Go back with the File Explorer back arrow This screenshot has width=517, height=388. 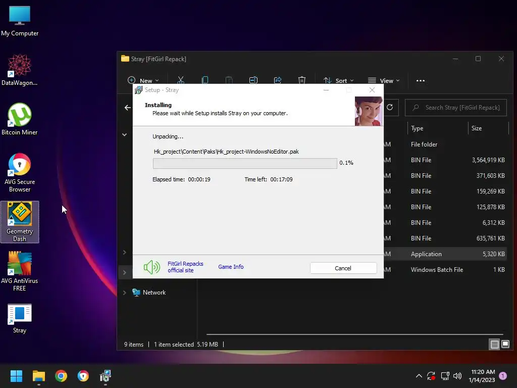[128, 108]
